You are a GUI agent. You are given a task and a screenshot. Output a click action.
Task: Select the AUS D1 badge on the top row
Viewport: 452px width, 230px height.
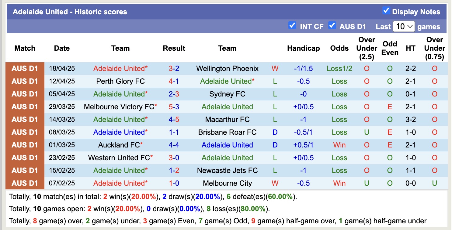pyautogui.click(x=24, y=68)
